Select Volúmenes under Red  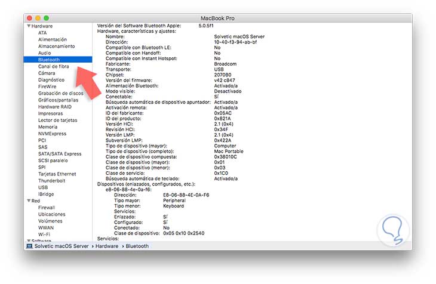pyautogui.click(x=50, y=221)
